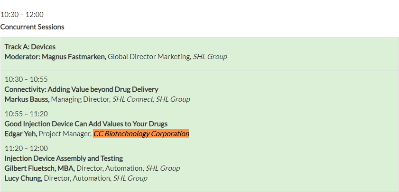Open Injection Device Assembly and Testing talk
Viewport: 399px width, 192px height.
[x=64, y=158]
